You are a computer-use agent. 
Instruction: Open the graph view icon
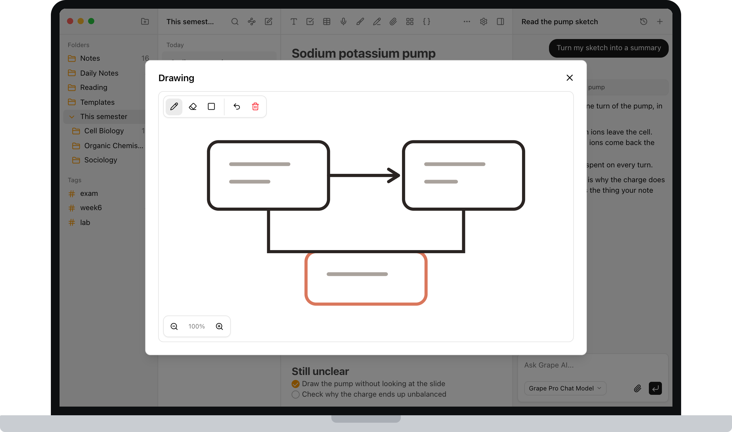click(252, 21)
